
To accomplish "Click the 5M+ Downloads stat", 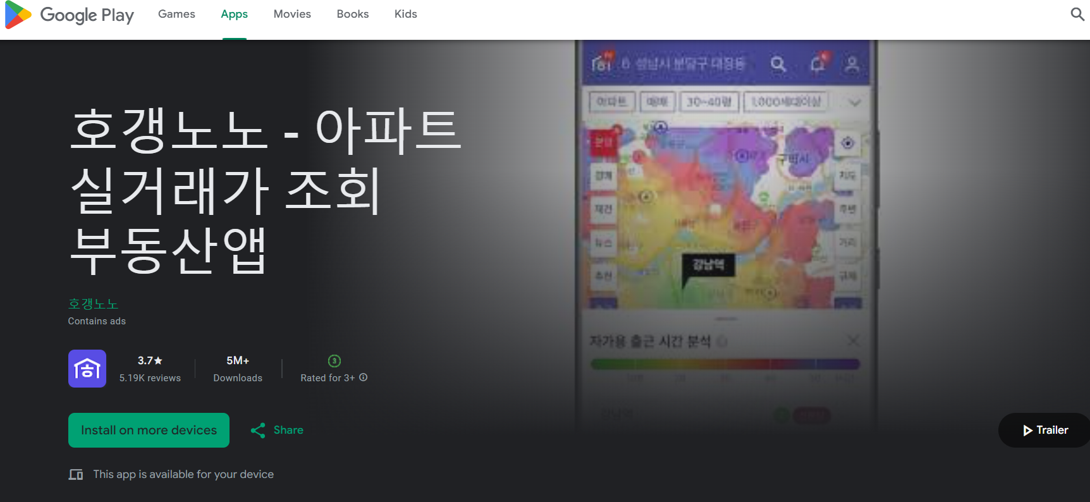I will [x=238, y=369].
